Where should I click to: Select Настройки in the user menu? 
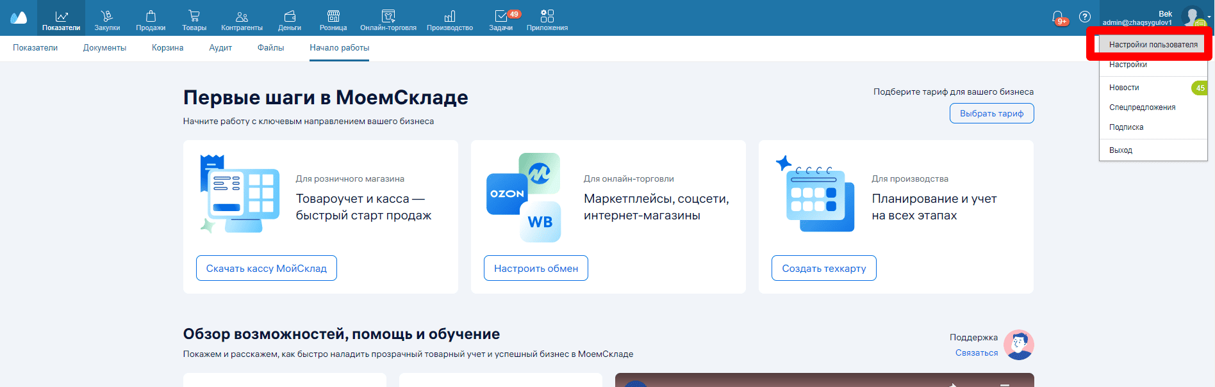point(1153,65)
